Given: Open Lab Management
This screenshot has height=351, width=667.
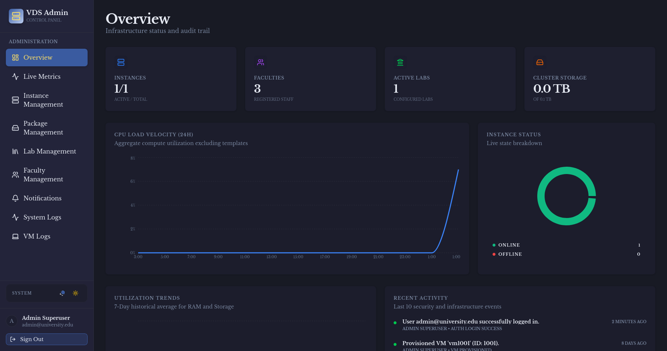Looking at the screenshot, I should click(x=47, y=151).
